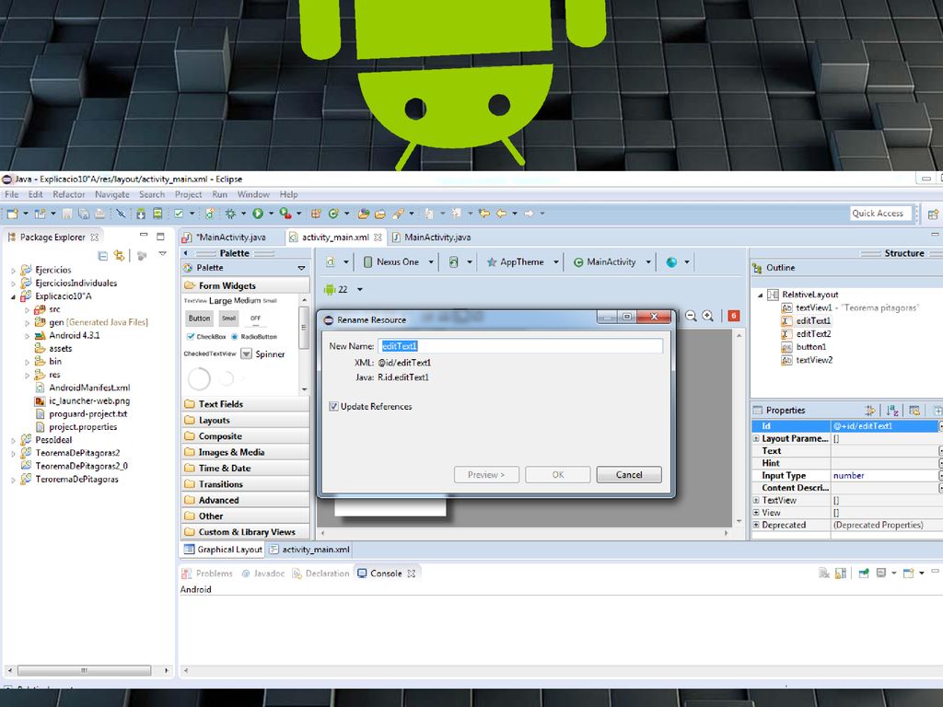Open the Navigate menu
The width and height of the screenshot is (943, 707).
point(111,195)
